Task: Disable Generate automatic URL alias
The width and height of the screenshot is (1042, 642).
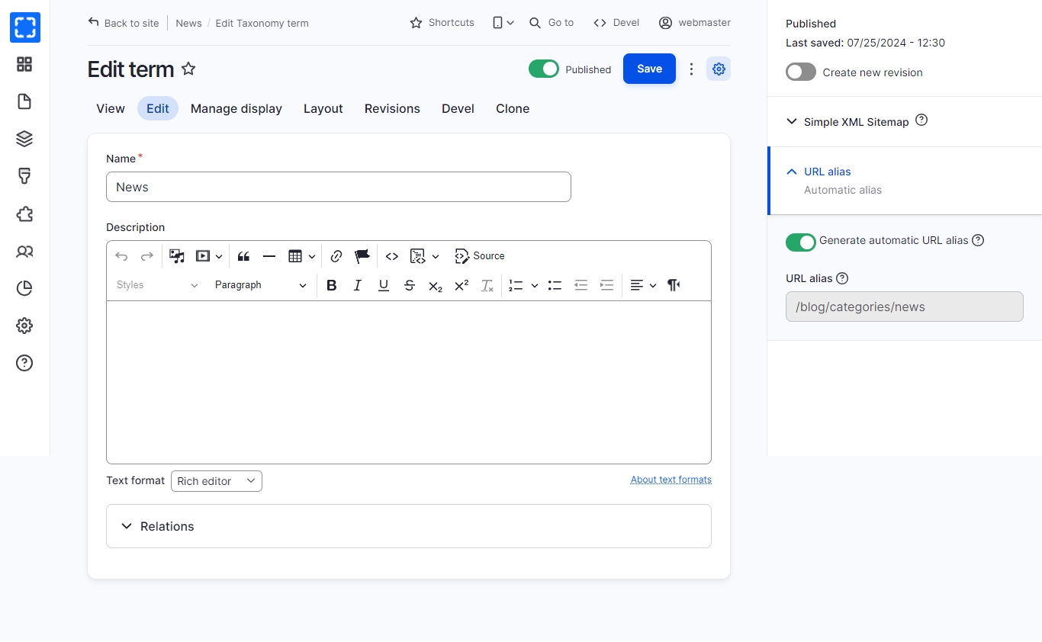Action: click(801, 242)
